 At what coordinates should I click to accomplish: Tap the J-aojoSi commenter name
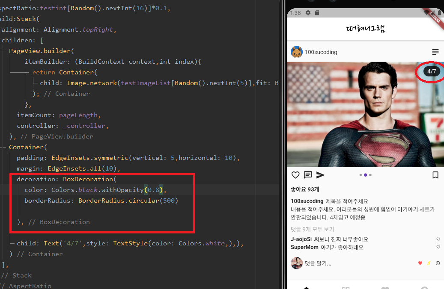point(301,239)
